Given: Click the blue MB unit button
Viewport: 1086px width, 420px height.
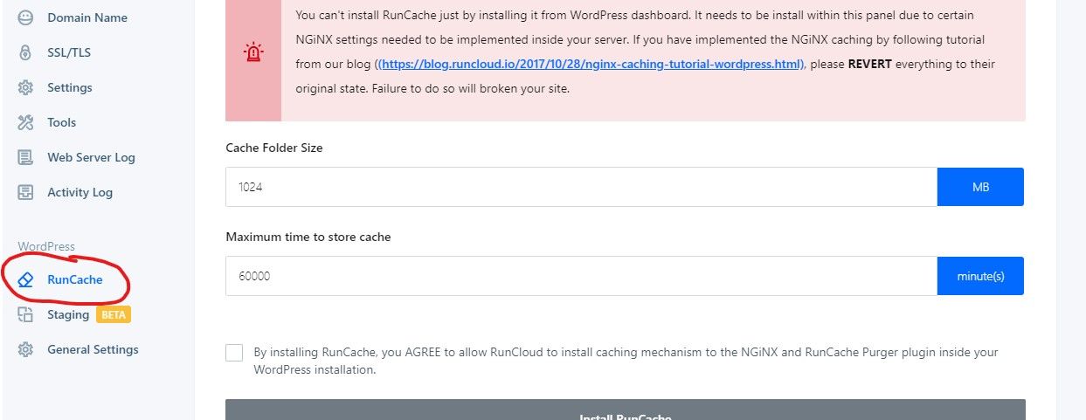Looking at the screenshot, I should pyautogui.click(x=980, y=187).
